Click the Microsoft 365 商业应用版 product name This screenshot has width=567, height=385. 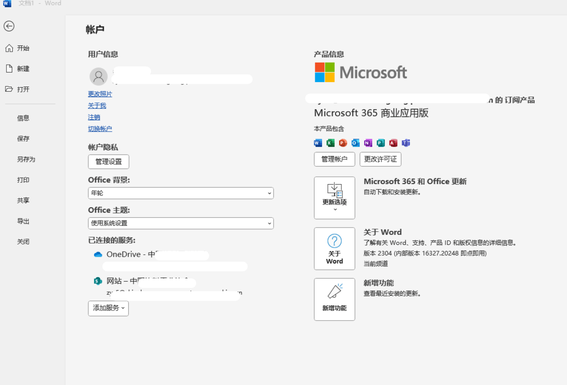click(x=371, y=113)
